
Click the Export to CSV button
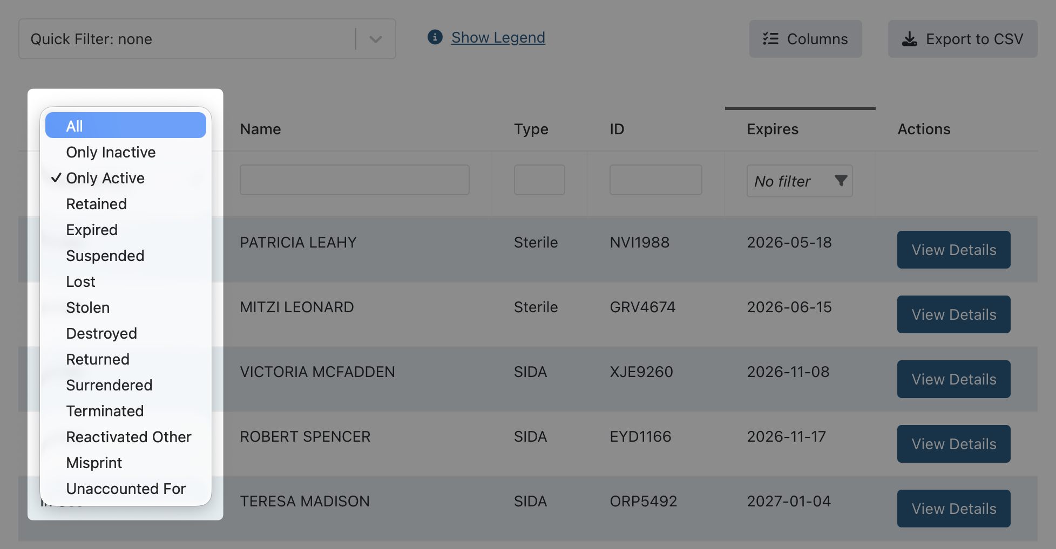point(963,39)
